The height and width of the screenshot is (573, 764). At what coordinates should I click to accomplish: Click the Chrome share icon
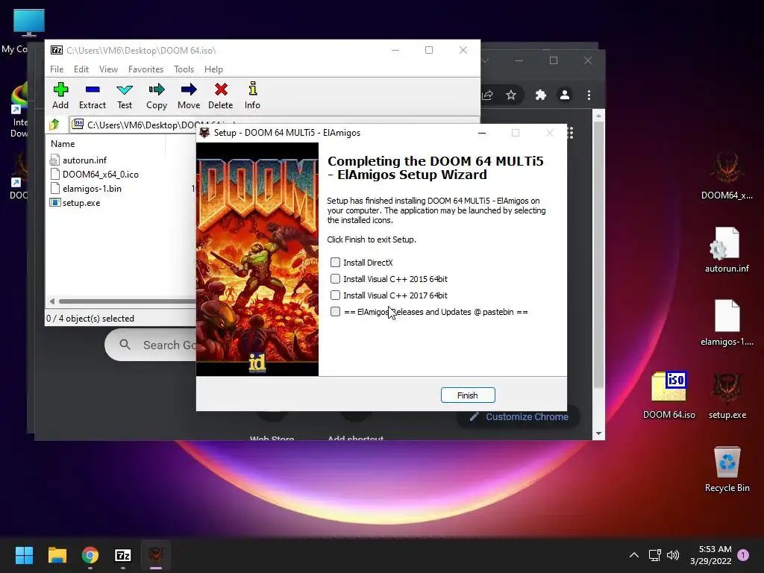487,95
